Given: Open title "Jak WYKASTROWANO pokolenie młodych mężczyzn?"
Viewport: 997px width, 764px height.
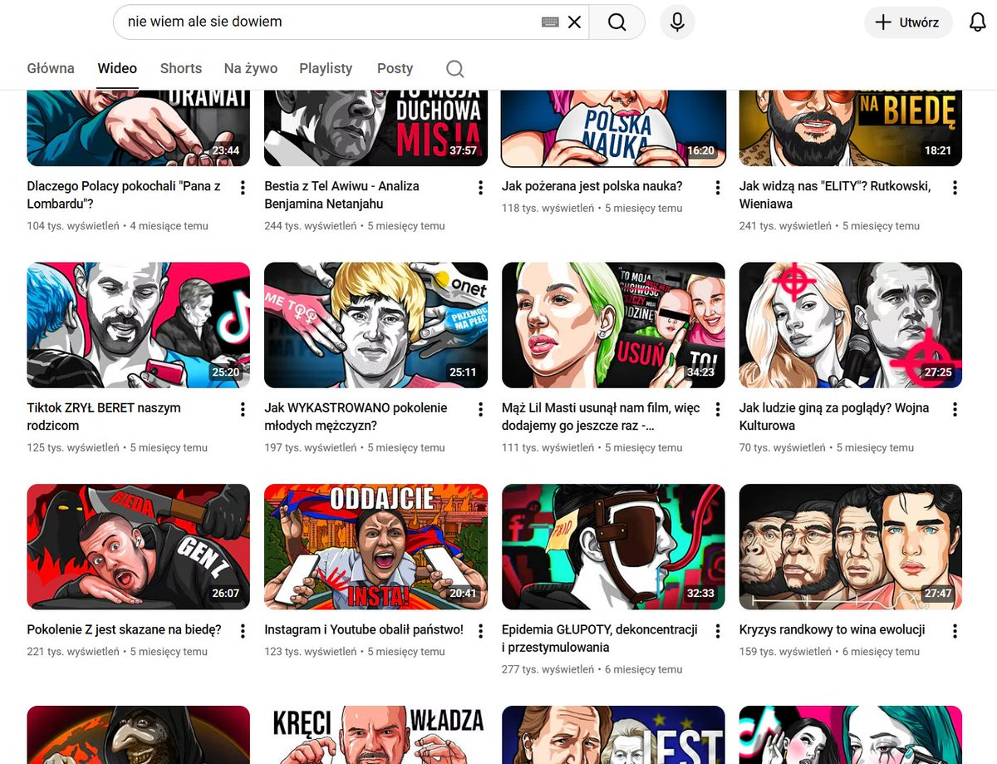Looking at the screenshot, I should click(356, 417).
